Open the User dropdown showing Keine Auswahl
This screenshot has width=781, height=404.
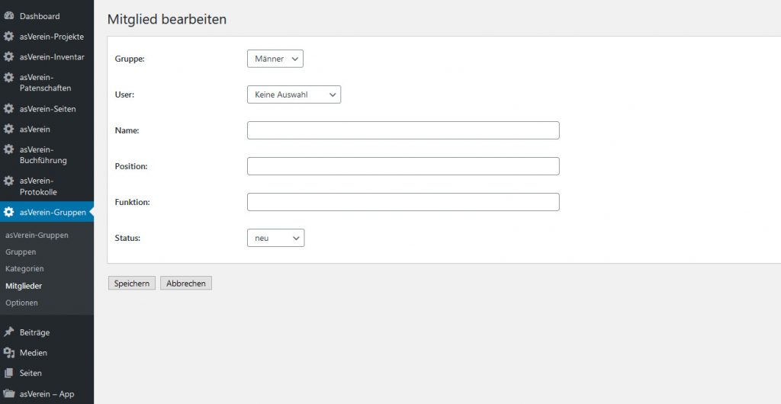point(294,95)
